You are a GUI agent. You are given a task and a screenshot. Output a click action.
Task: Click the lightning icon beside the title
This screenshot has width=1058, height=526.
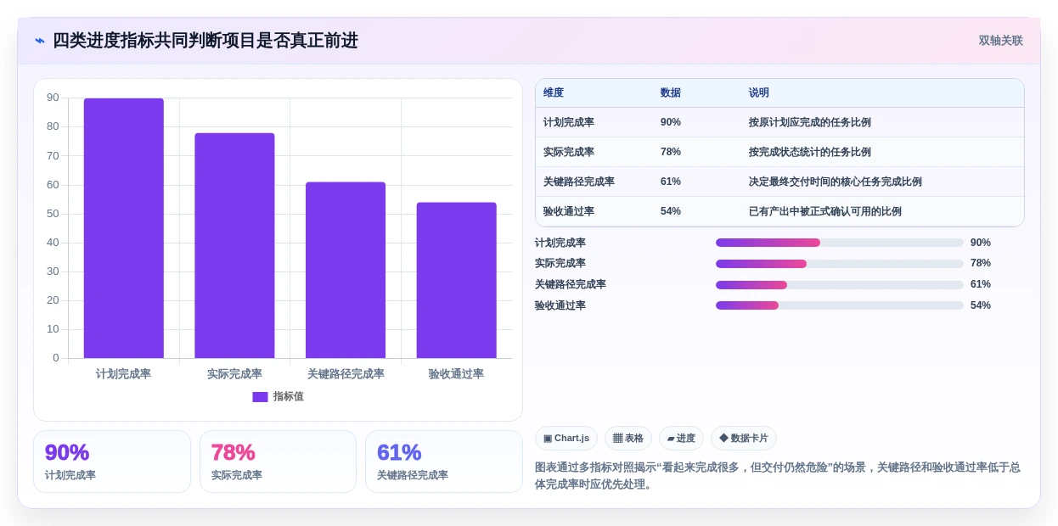(x=40, y=41)
